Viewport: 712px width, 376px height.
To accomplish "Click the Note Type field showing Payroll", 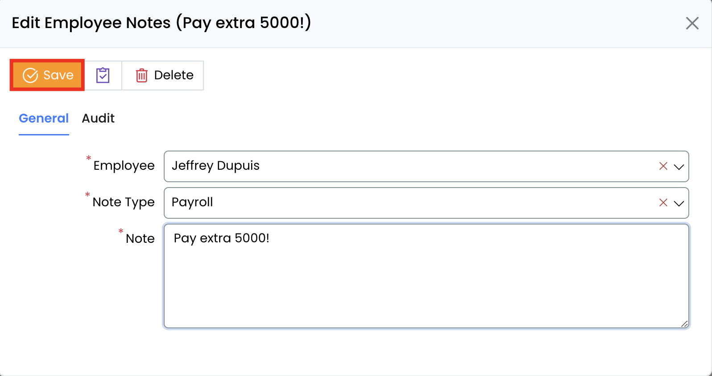I will click(x=402, y=203).
